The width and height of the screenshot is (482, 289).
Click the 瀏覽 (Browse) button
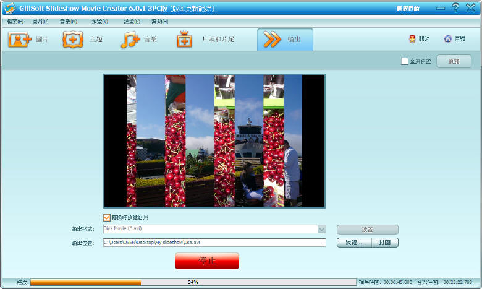tap(354, 243)
